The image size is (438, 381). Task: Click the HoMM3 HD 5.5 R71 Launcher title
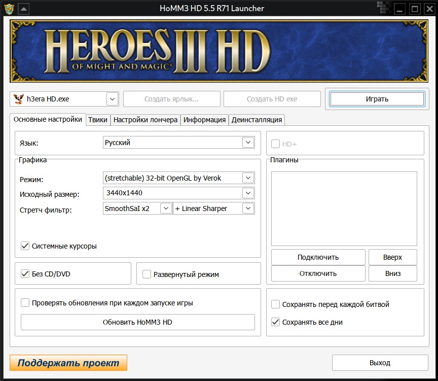(x=212, y=9)
